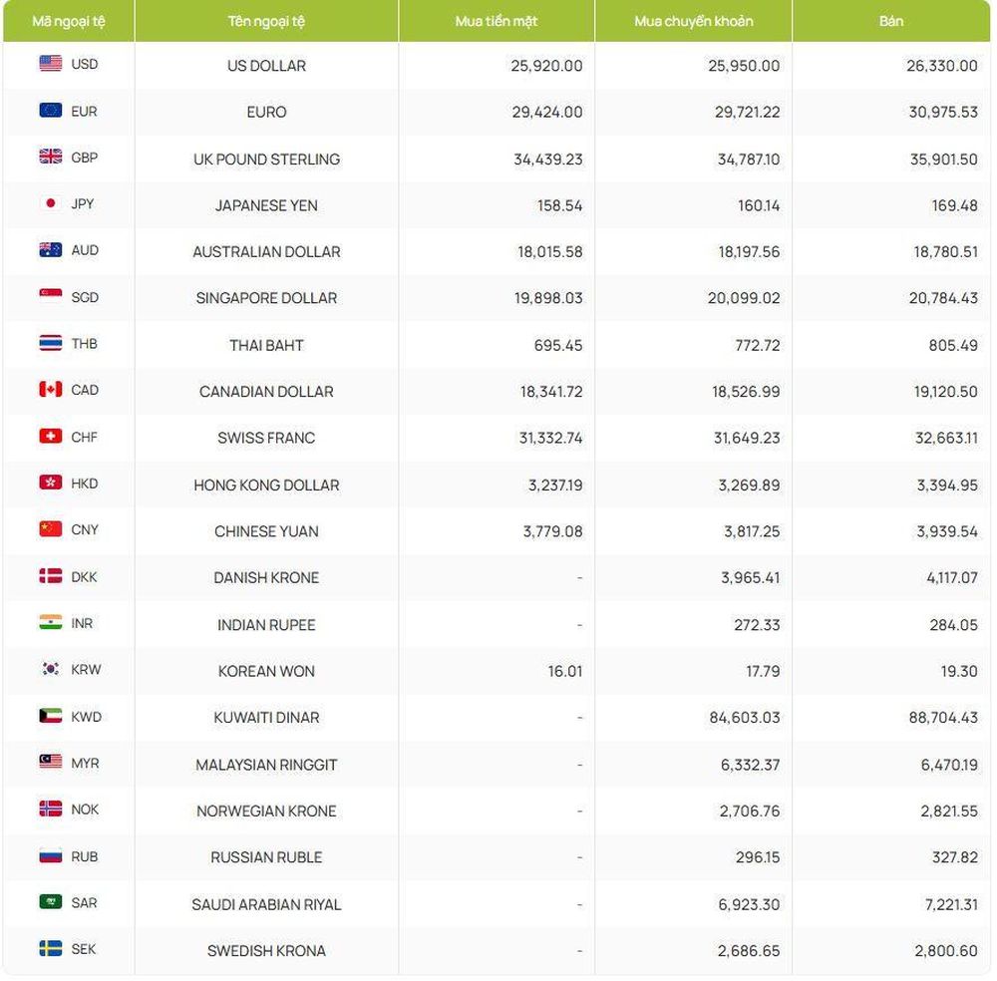Viewport: 997px width, 981px height.
Task: Select the Mua tiền mặt column header
Action: coord(496,21)
